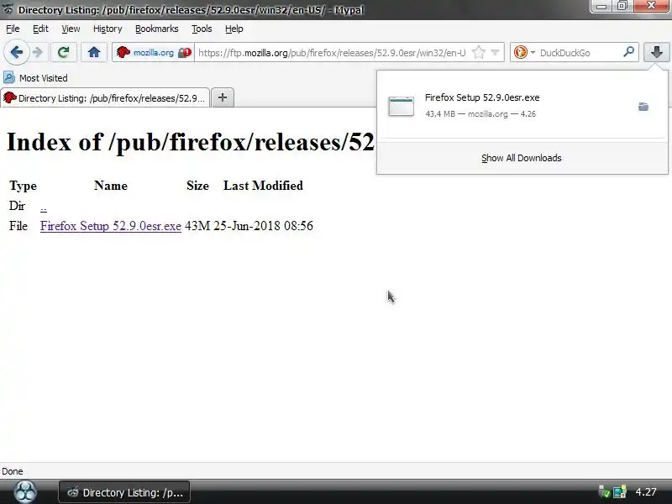Click the 'Name' column header
Image resolution: width=672 pixels, height=504 pixels.
[111, 186]
